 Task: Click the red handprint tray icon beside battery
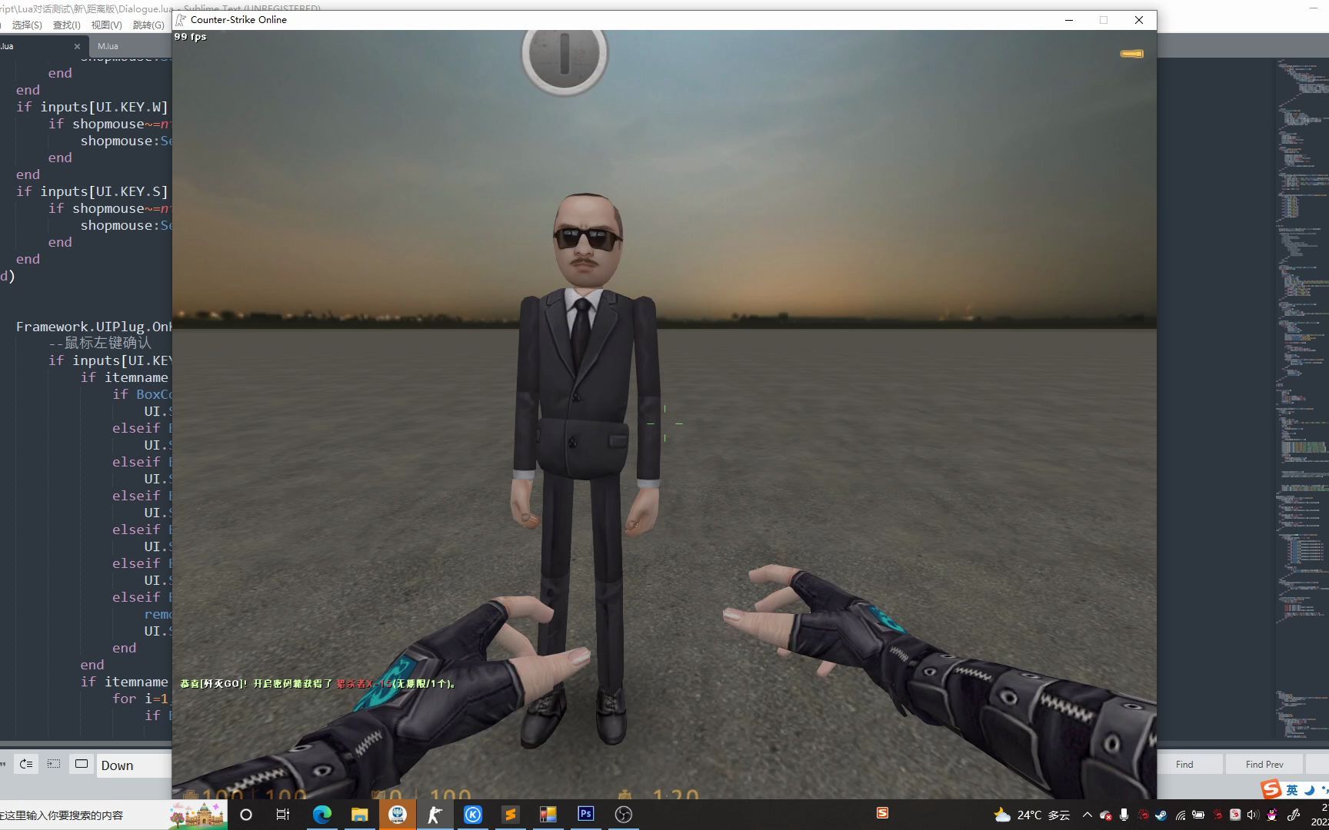point(1217,815)
